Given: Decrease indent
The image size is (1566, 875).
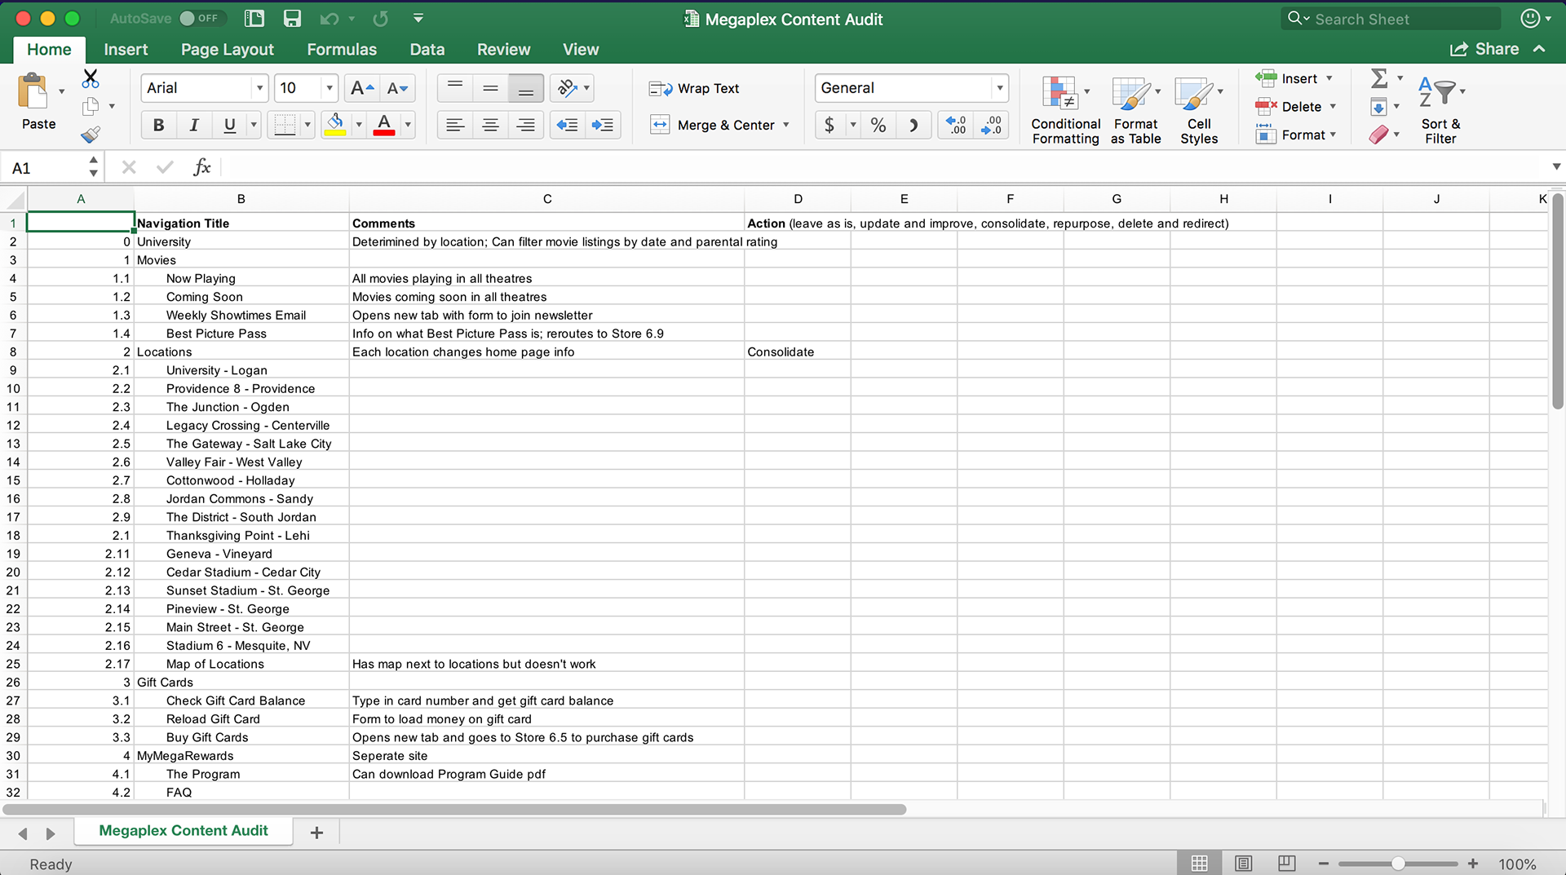Looking at the screenshot, I should coord(567,125).
